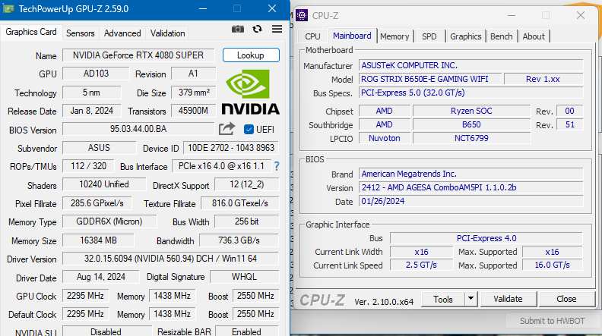Click the CPU-Z title bar app icon
The width and height of the screenshot is (602, 336).
coord(302,15)
